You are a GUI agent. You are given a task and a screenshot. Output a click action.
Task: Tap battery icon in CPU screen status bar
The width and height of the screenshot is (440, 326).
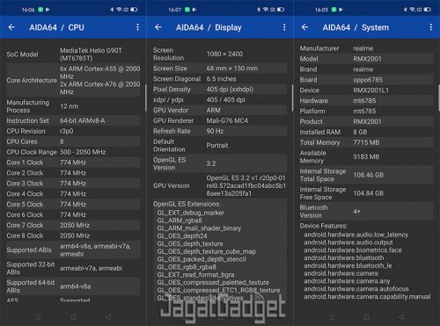tap(134, 10)
